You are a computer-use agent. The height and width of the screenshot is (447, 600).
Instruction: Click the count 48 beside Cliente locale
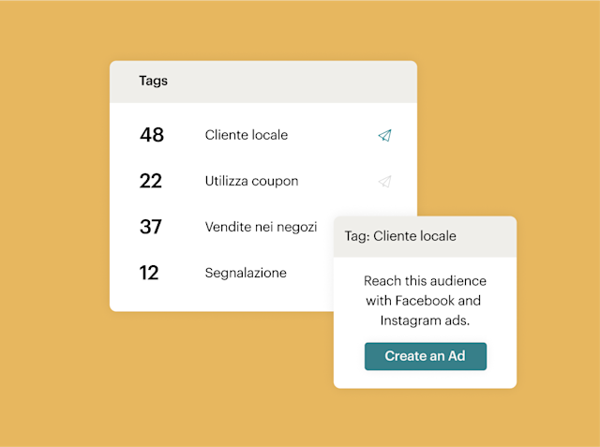pyautogui.click(x=152, y=135)
